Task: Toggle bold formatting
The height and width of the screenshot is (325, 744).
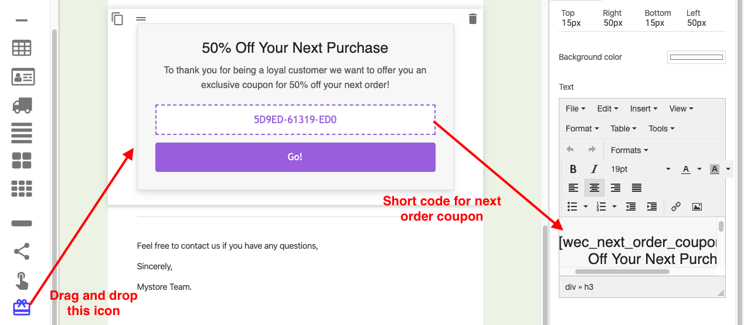Action: (573, 169)
